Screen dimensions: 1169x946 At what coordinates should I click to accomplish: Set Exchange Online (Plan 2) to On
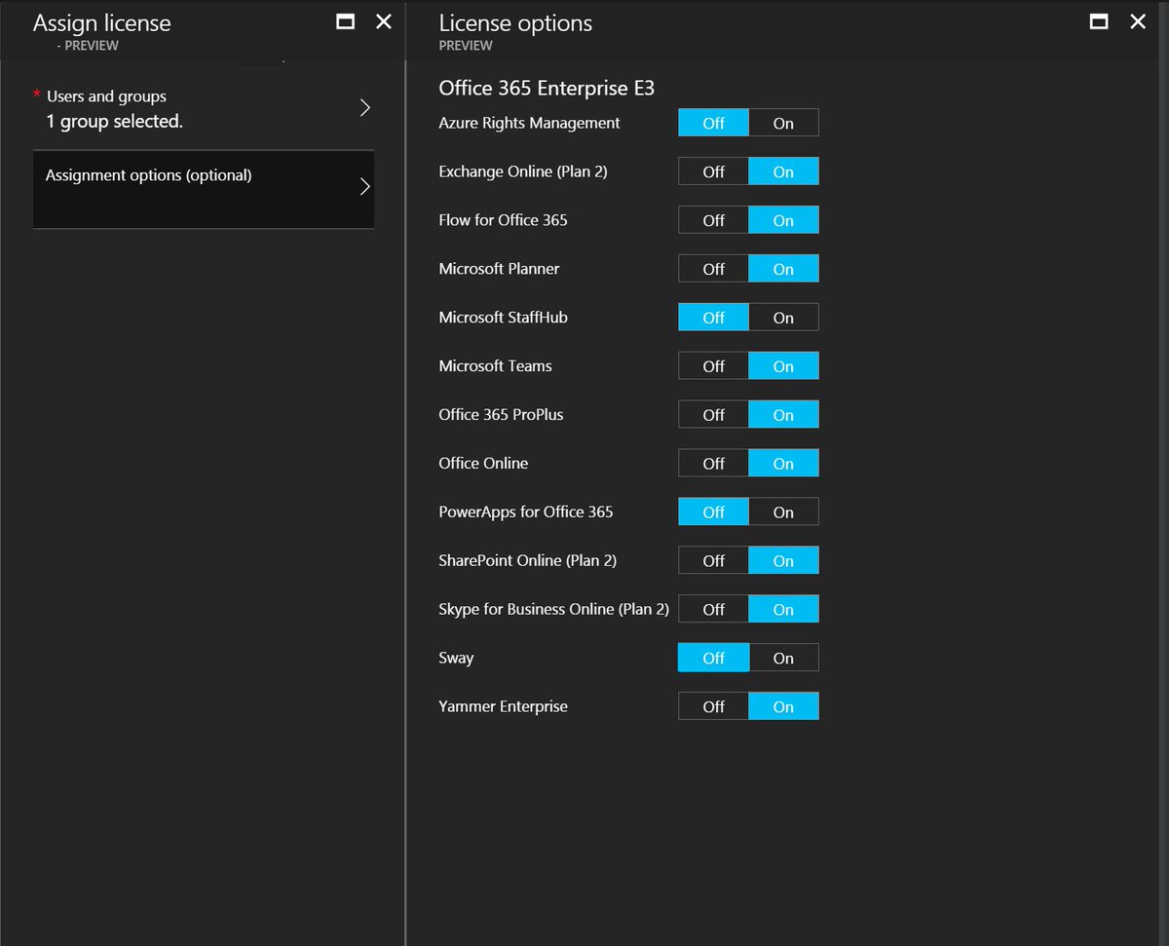click(784, 171)
